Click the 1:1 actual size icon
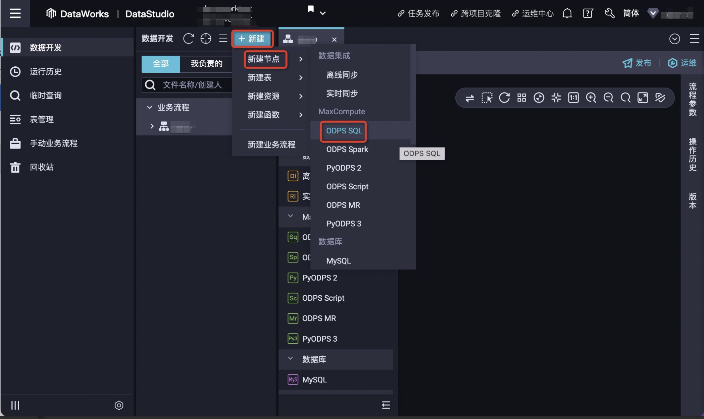 coord(573,98)
